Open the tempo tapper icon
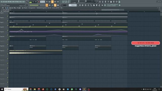 99,5
